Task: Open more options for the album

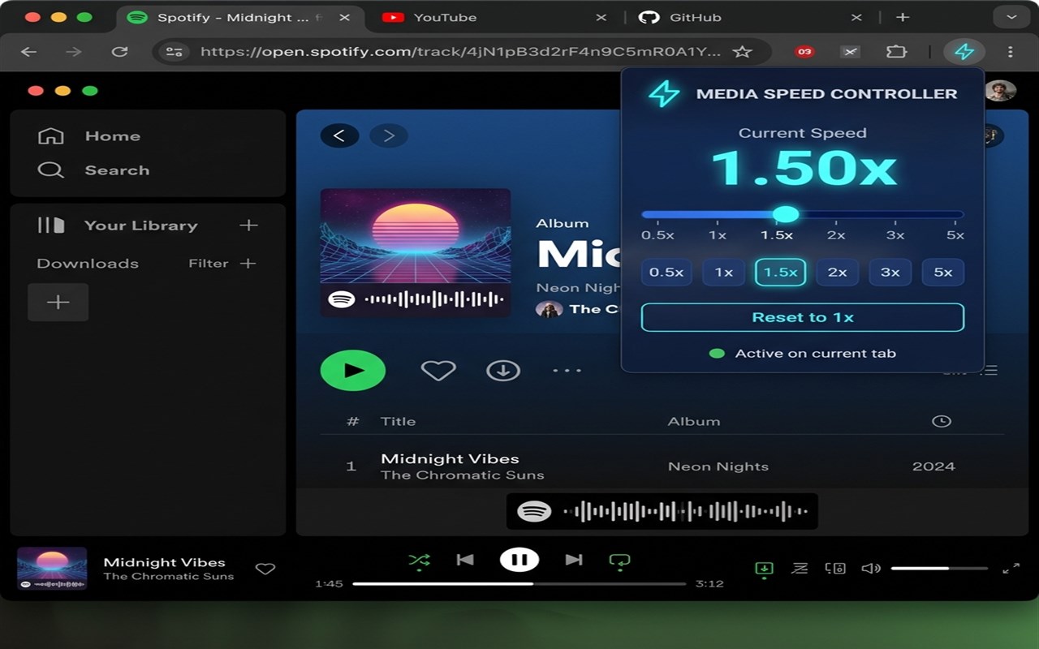Action: [x=567, y=371]
